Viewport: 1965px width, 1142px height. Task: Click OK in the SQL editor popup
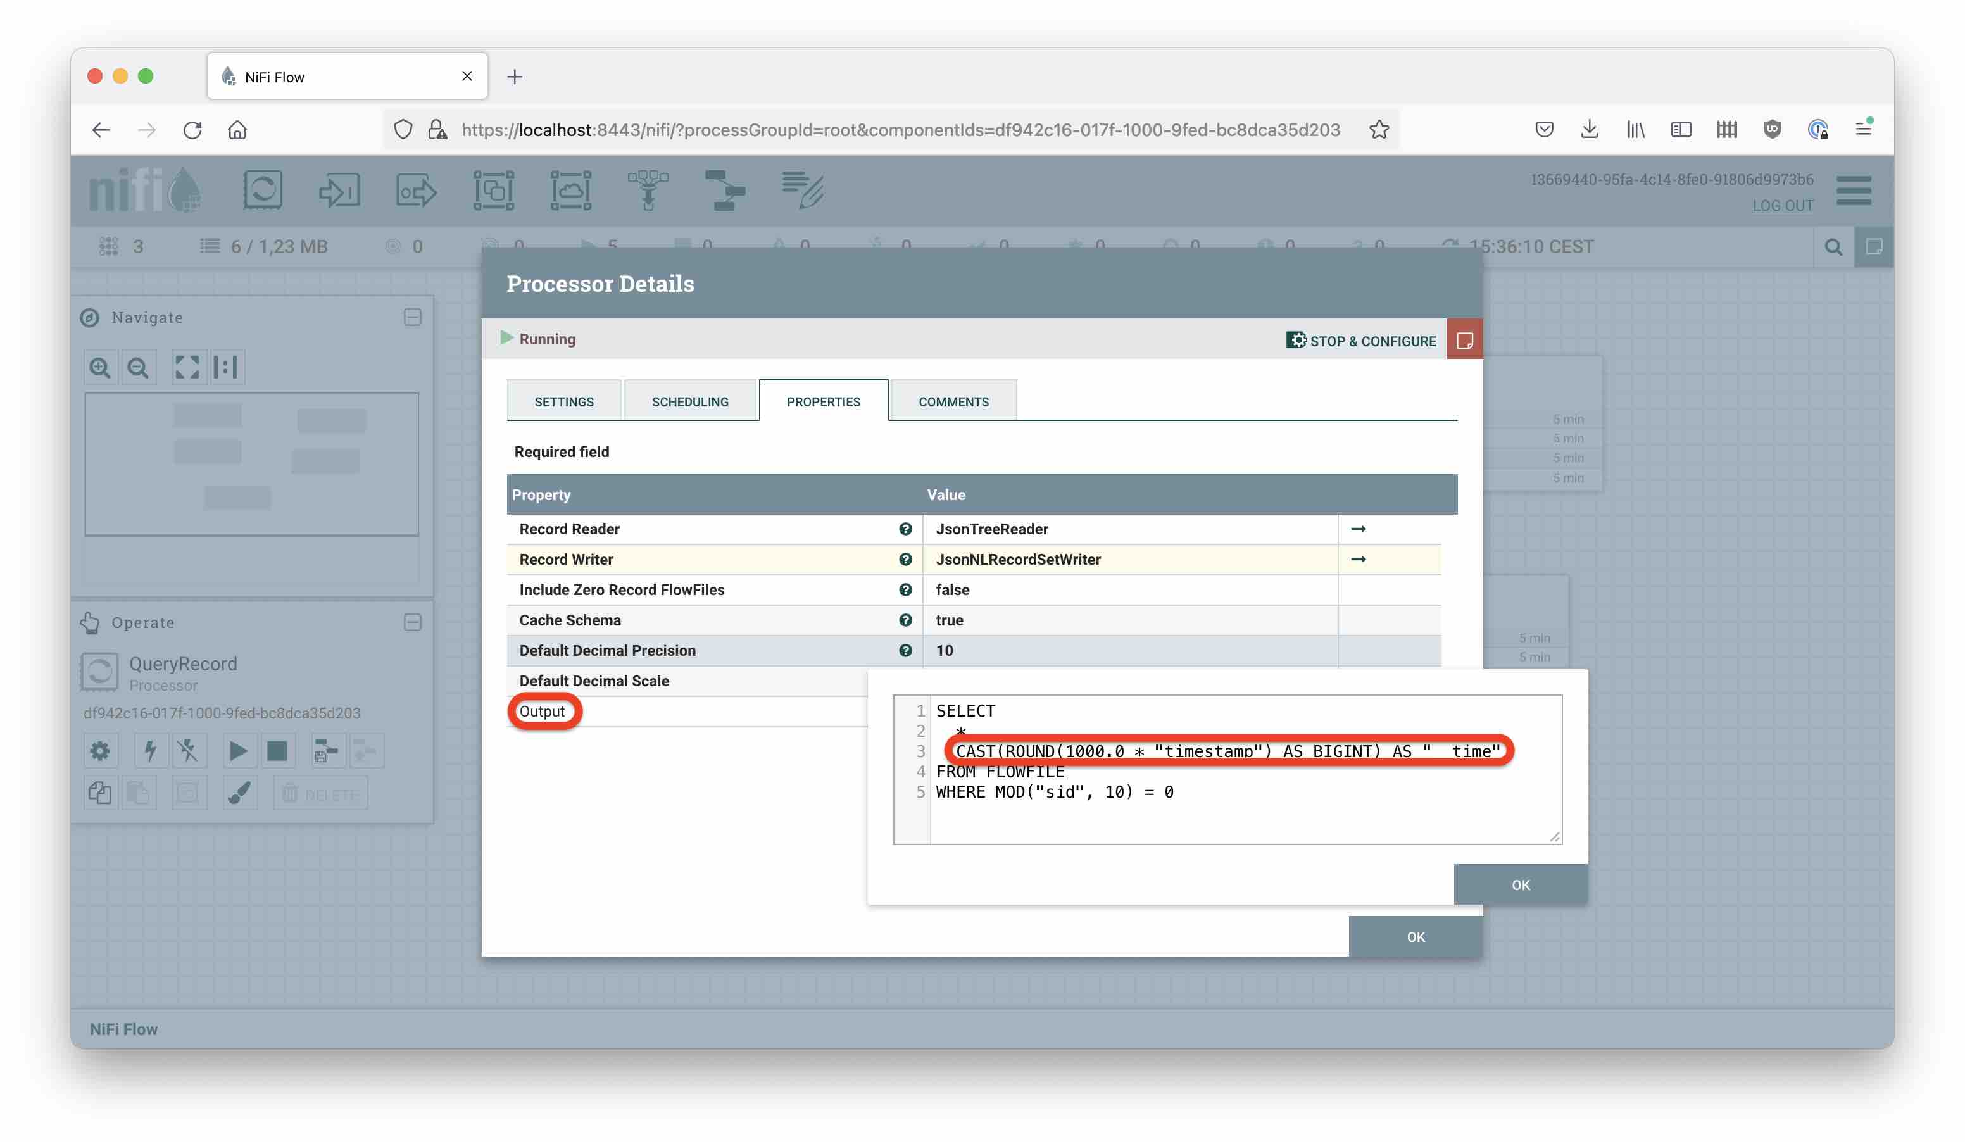click(x=1520, y=885)
